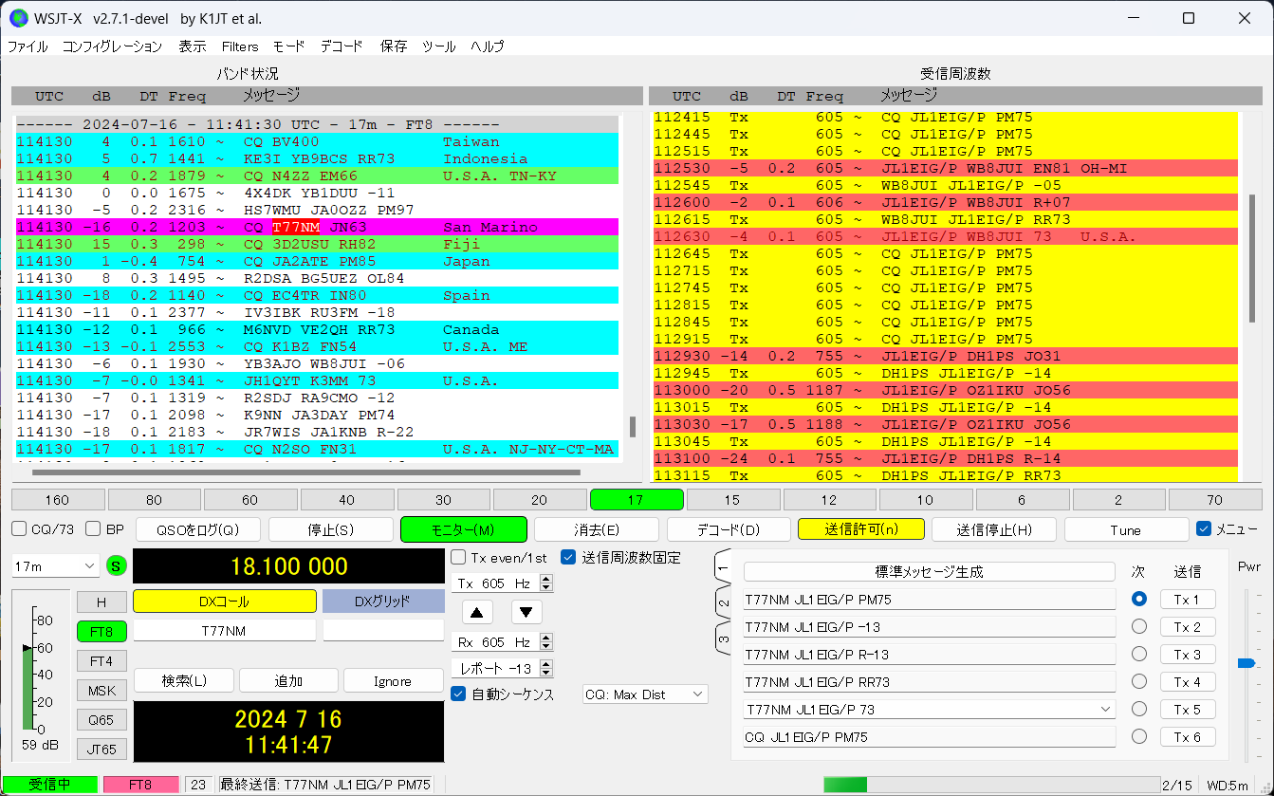Image resolution: width=1274 pixels, height=796 pixels.
Task: Click the デコード(D) button
Action: click(x=729, y=529)
